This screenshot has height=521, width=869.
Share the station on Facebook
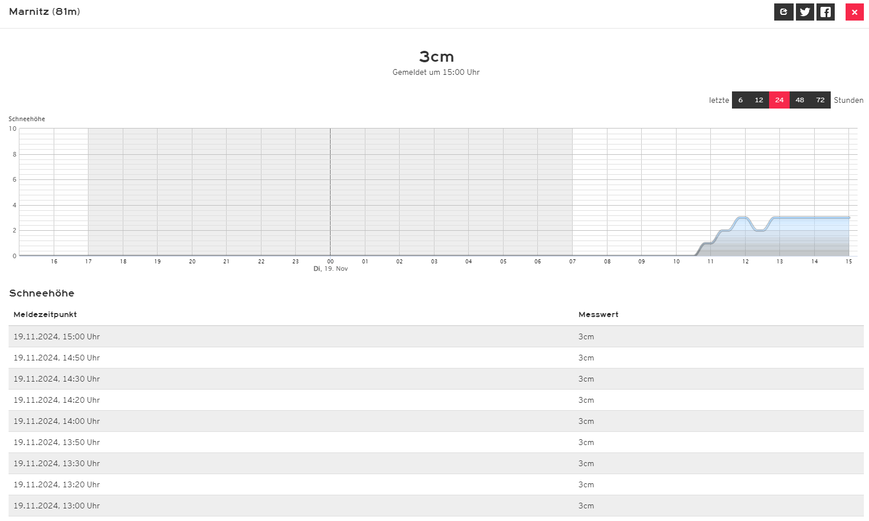825,12
